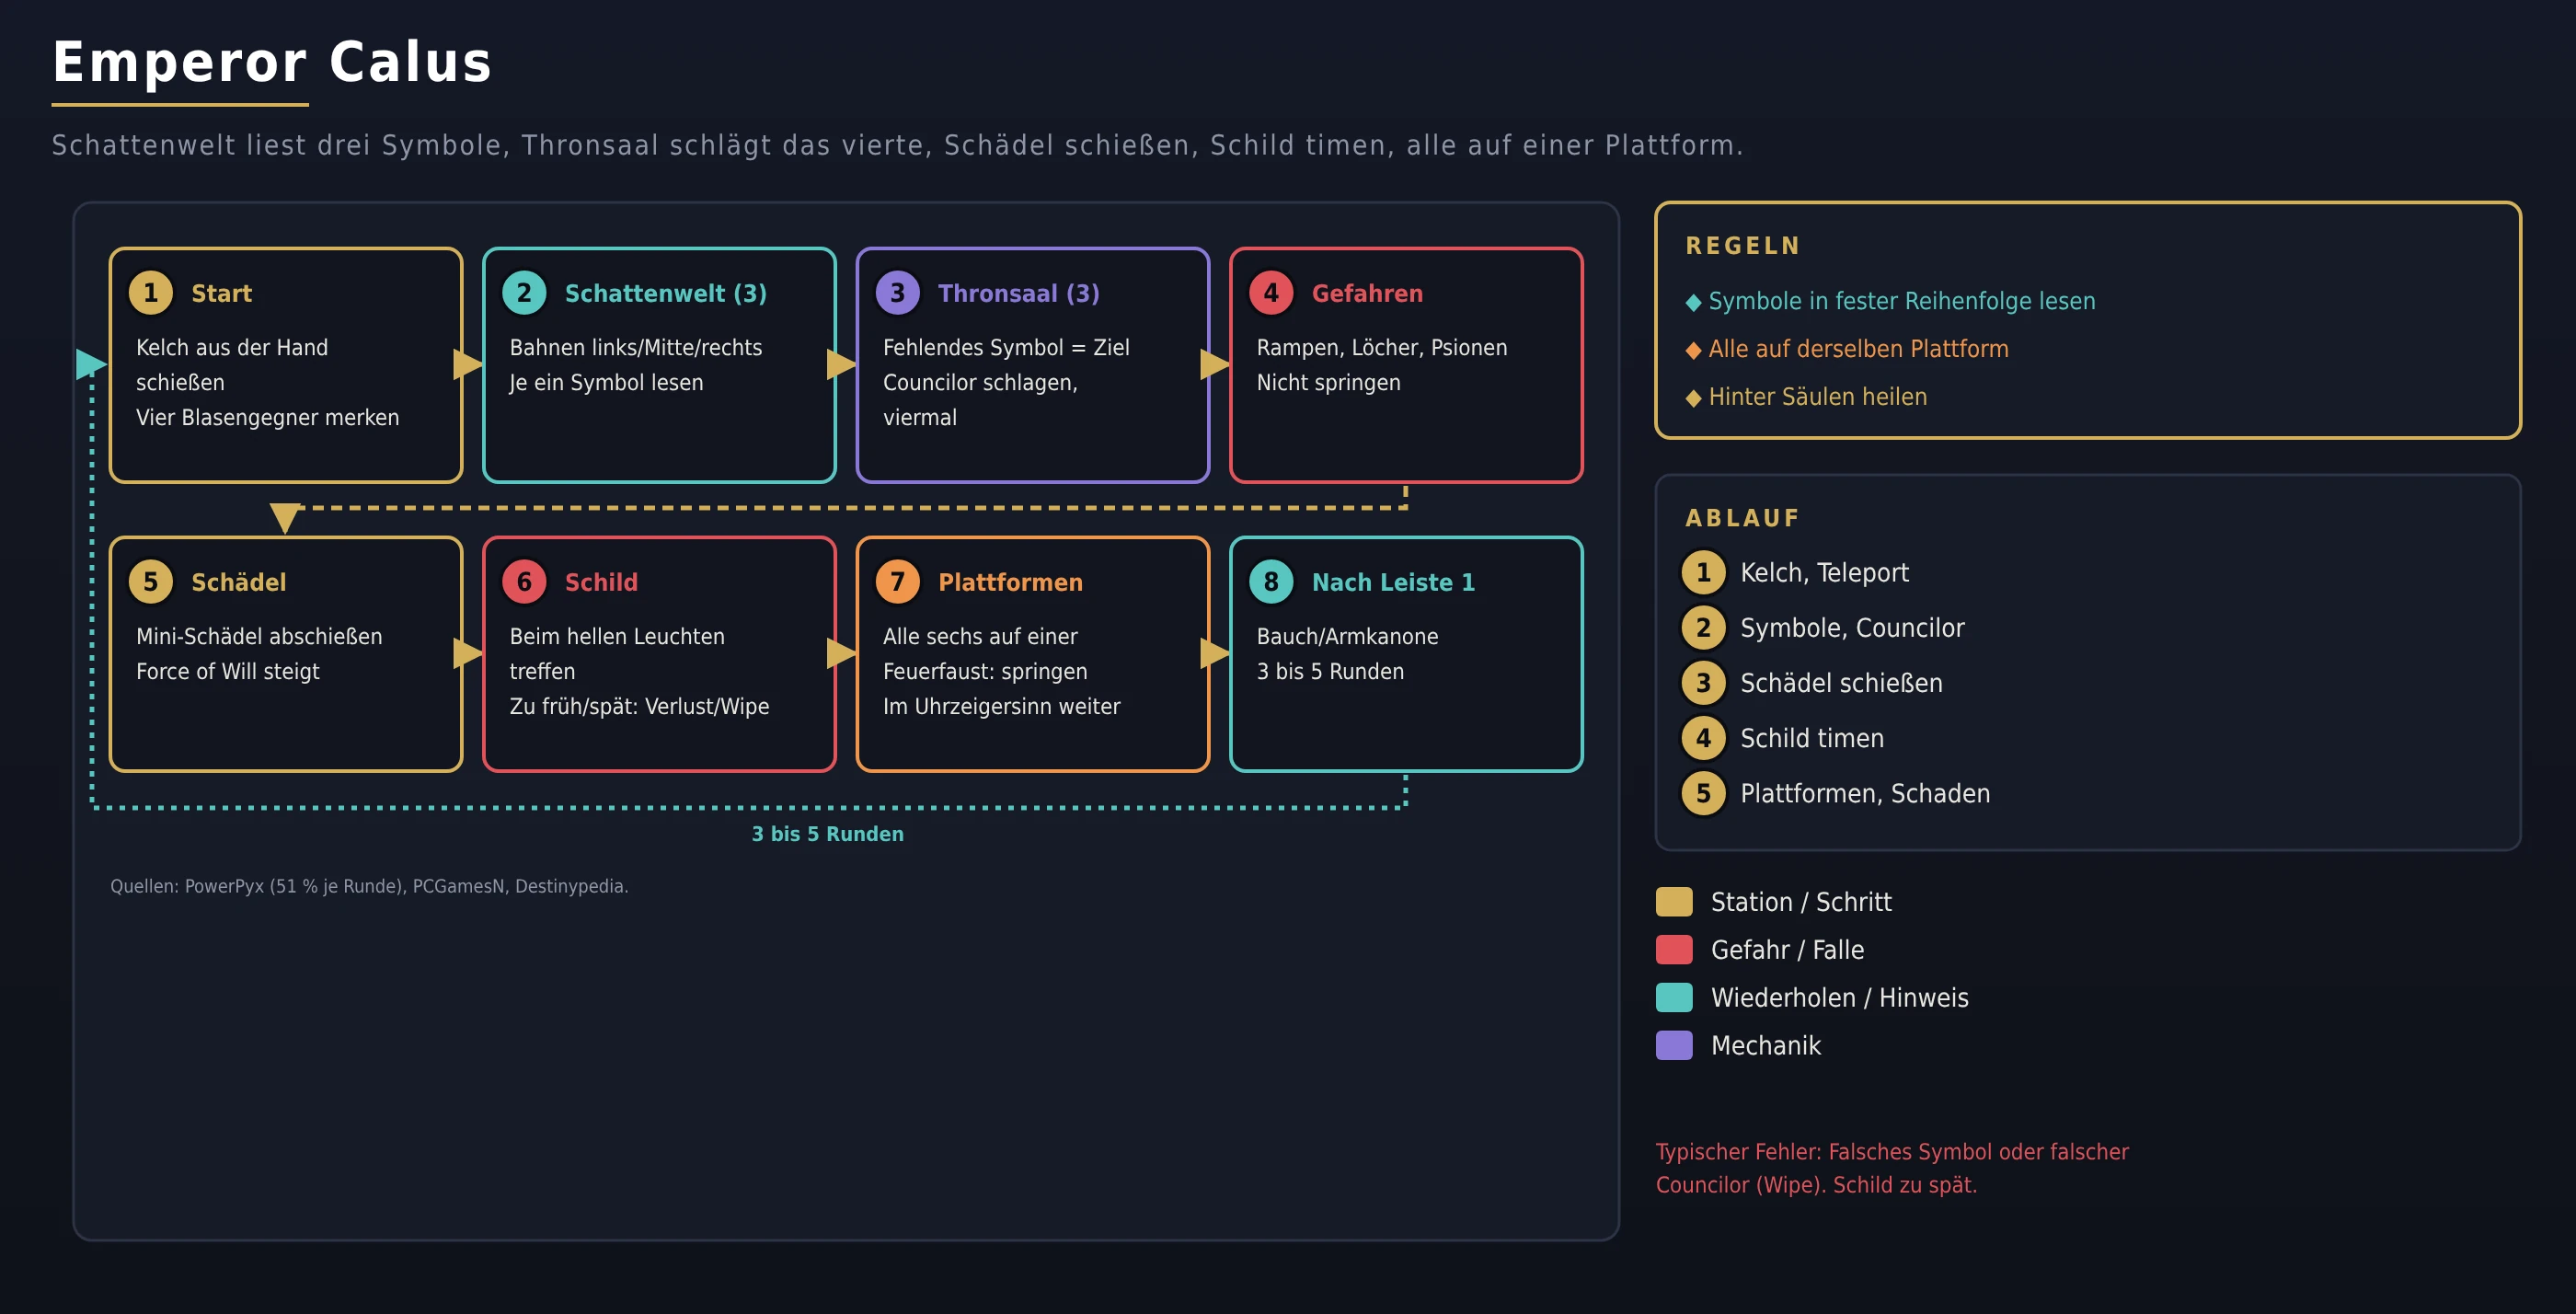Click the Vier Blasengegner merken line
This screenshot has width=2576, height=1314.
[267, 417]
